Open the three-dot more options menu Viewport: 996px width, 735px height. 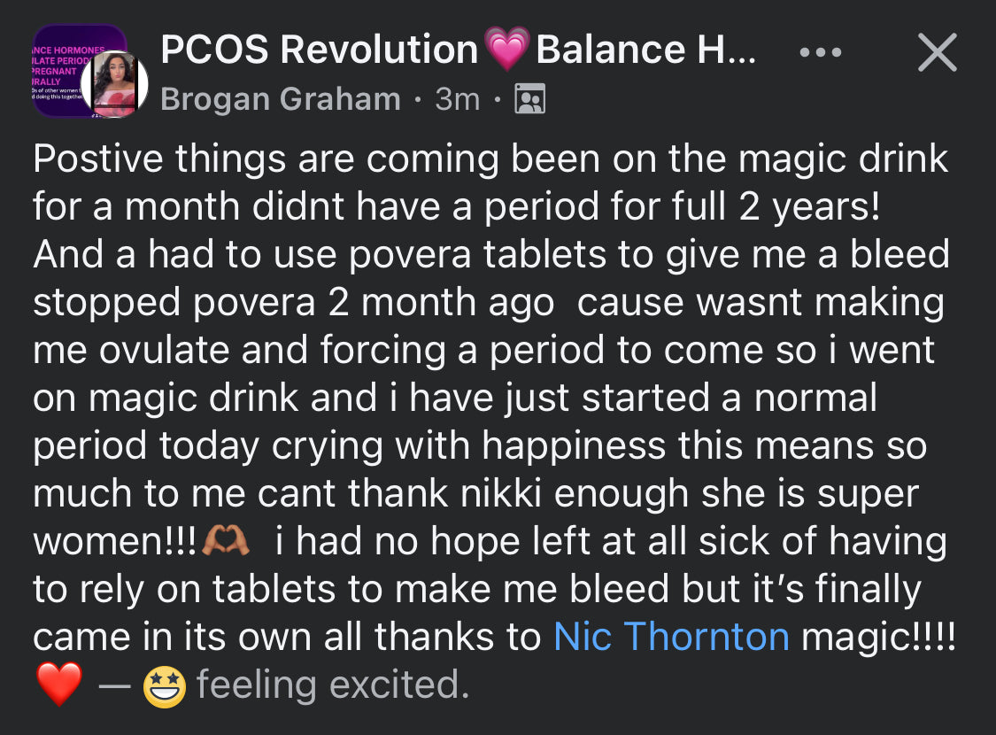coord(821,52)
